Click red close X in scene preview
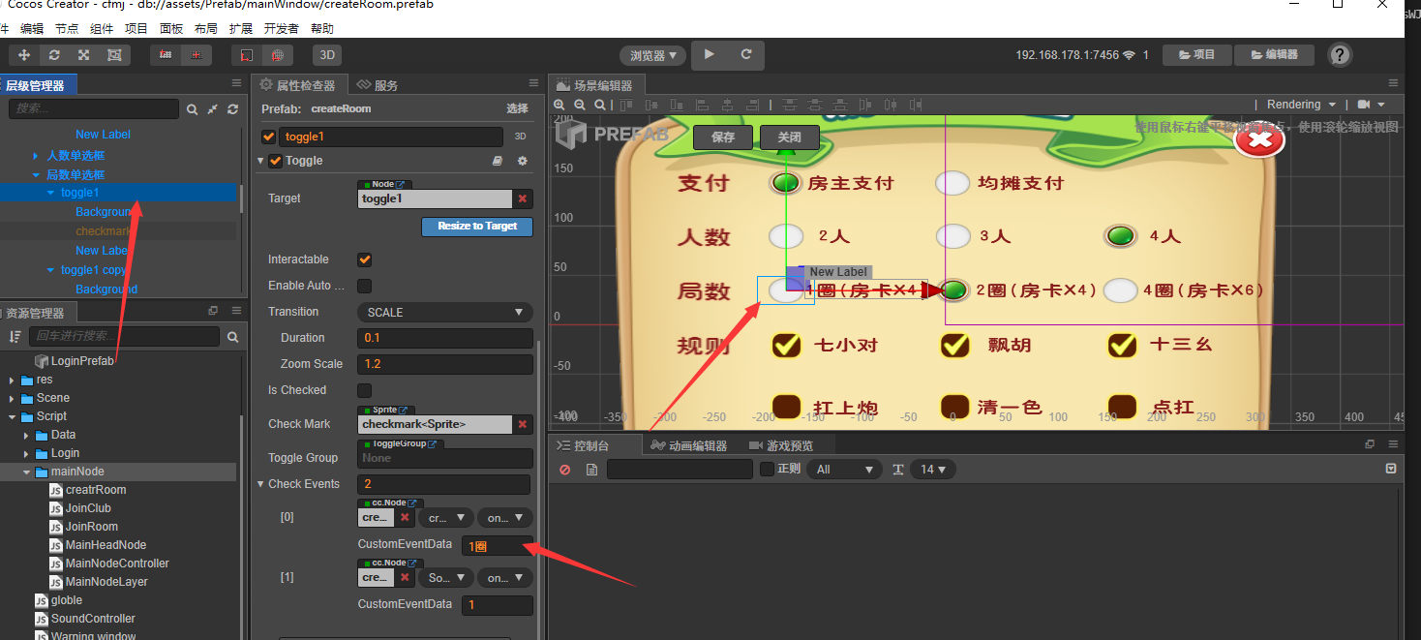This screenshot has width=1421, height=640. (x=1260, y=140)
